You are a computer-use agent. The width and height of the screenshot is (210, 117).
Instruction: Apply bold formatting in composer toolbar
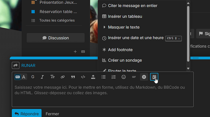[x=33, y=77]
